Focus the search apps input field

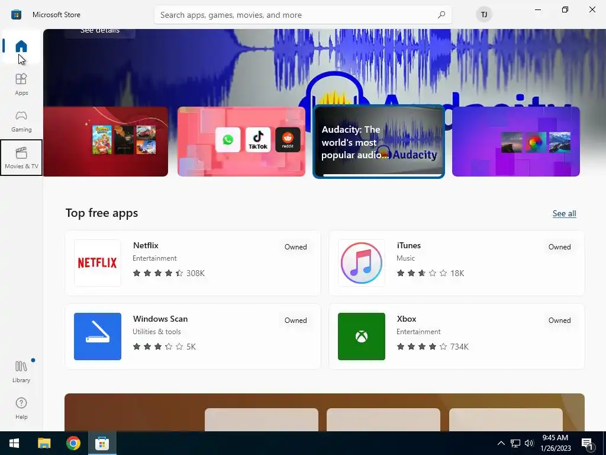[x=302, y=15]
